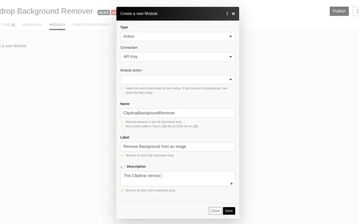Open the Connection dropdown showing API Key
The image size is (359, 224).
[x=177, y=57]
